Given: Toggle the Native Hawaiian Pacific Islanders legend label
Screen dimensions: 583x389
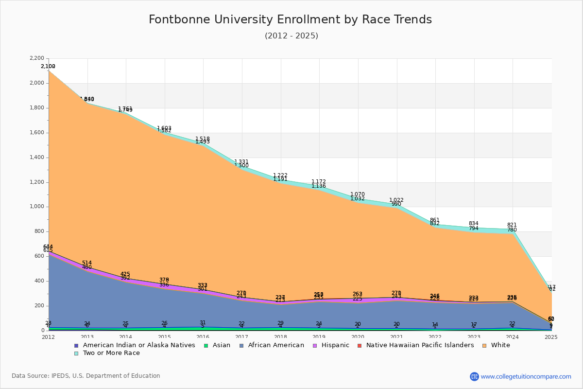Looking at the screenshot, I should 420,345.
